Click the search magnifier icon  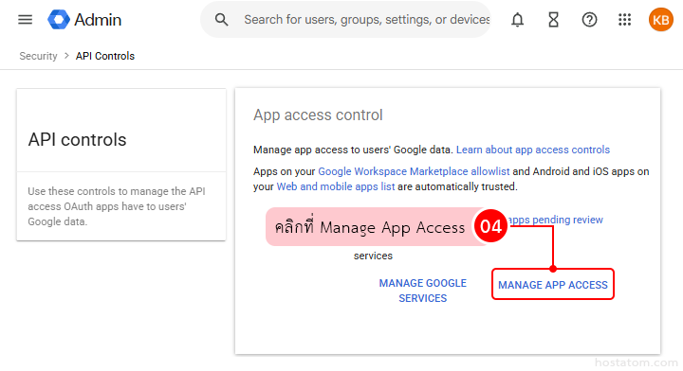click(x=221, y=20)
